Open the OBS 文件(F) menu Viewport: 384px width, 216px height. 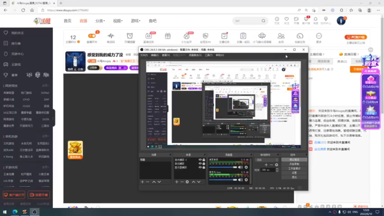pos(144,55)
